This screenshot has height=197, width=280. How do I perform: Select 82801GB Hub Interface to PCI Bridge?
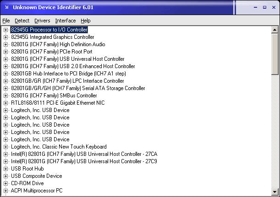tap(68, 74)
